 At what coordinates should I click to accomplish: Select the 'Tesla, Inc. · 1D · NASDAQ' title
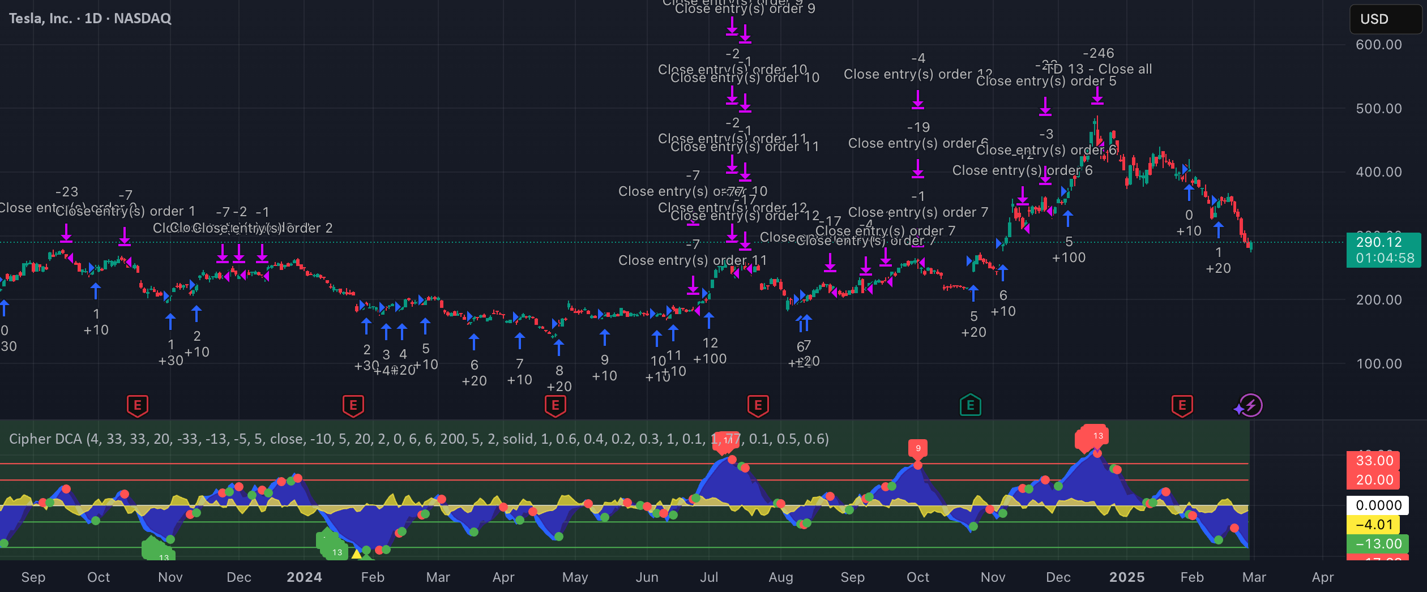tap(90, 18)
